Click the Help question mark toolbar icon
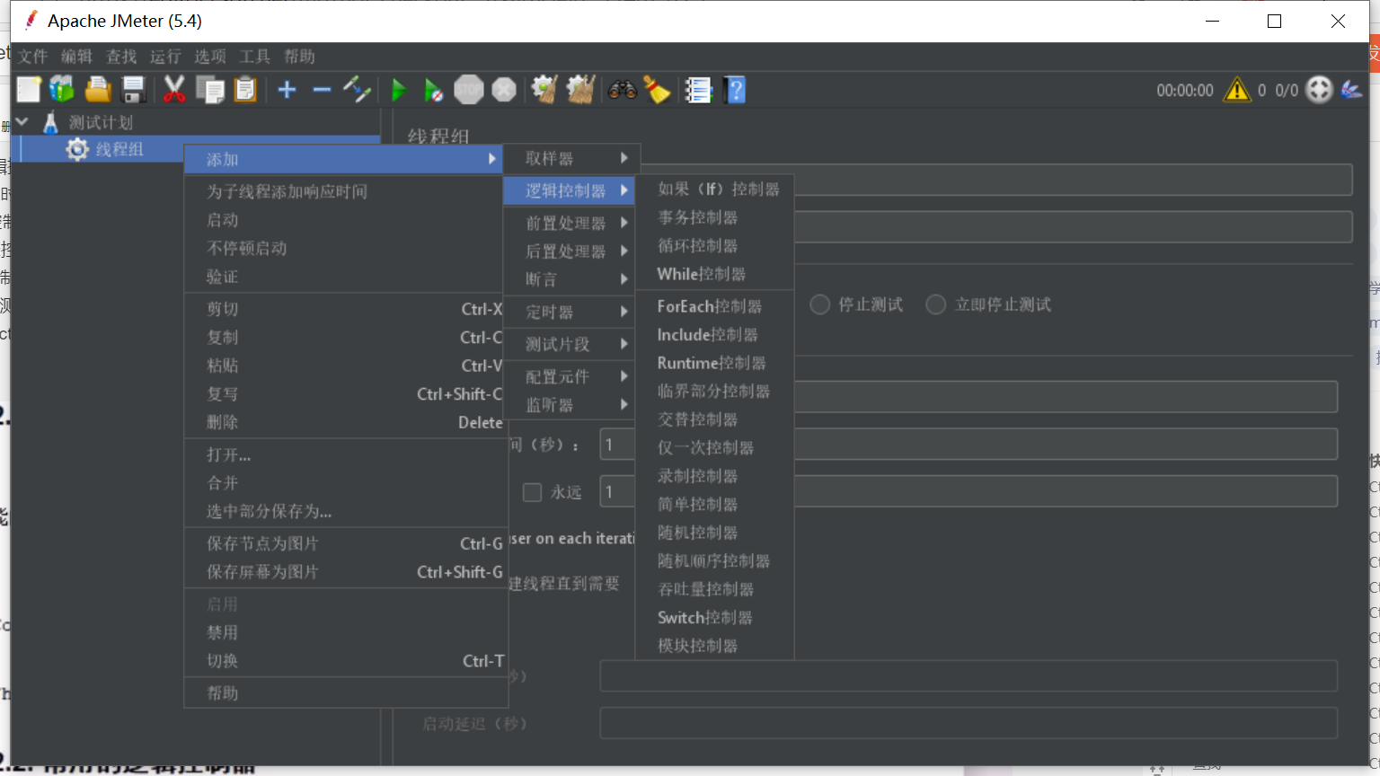The width and height of the screenshot is (1380, 776). tap(735, 90)
